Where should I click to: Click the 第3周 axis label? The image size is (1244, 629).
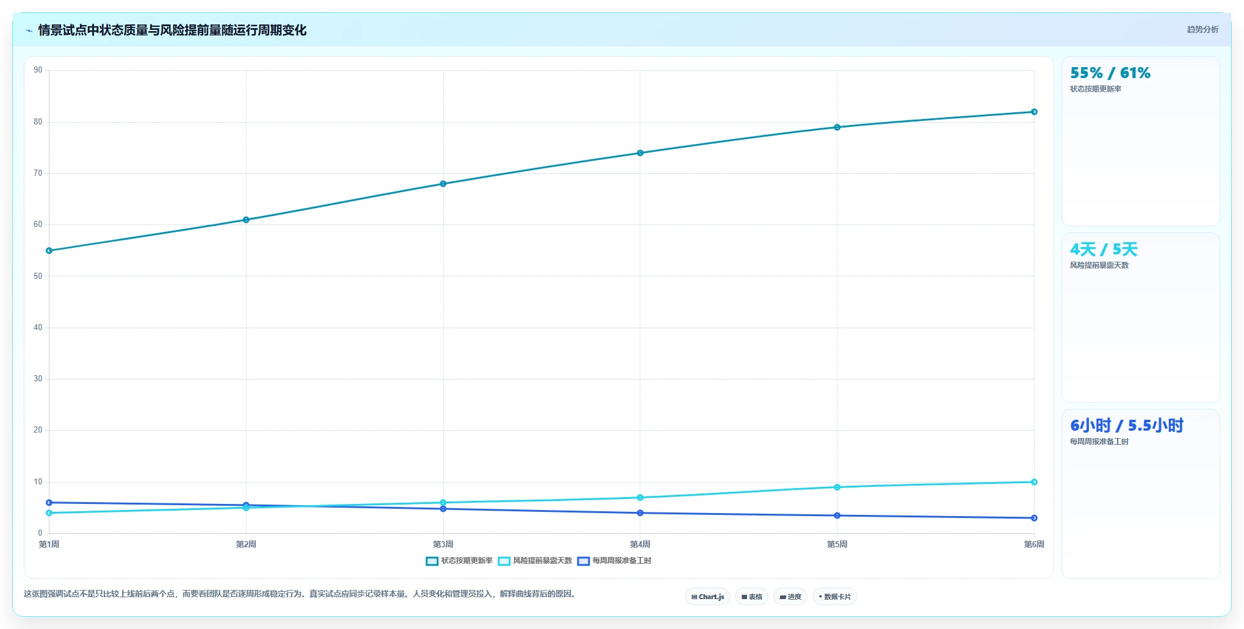443,544
